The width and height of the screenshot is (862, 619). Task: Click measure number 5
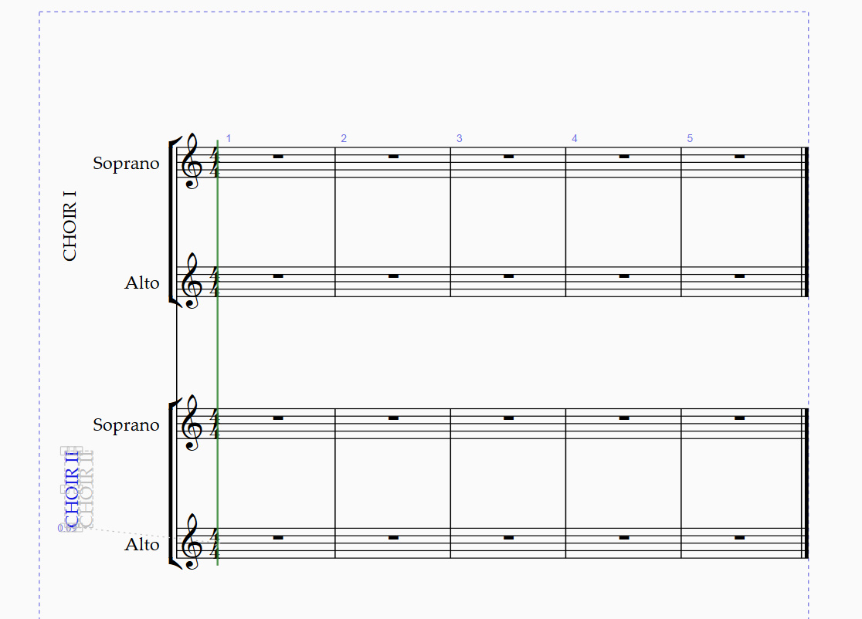coord(690,138)
